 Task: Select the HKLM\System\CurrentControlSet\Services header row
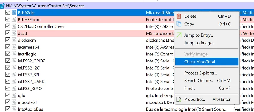[x=127, y=6]
